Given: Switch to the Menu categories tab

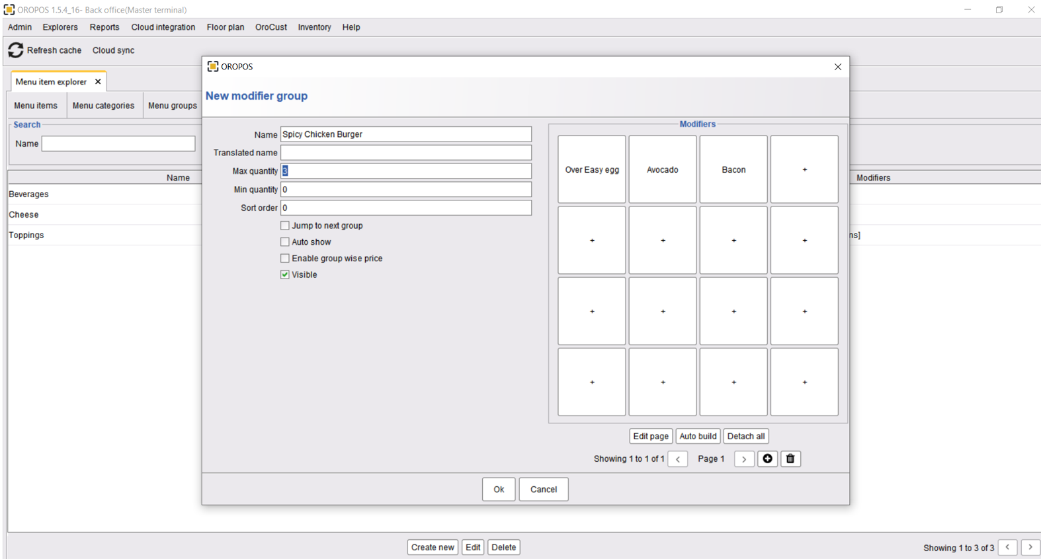Looking at the screenshot, I should tap(103, 106).
